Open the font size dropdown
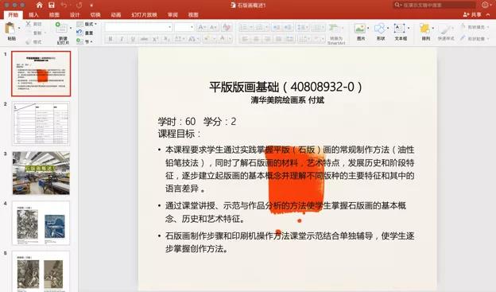The width and height of the screenshot is (496, 292). click(184, 28)
